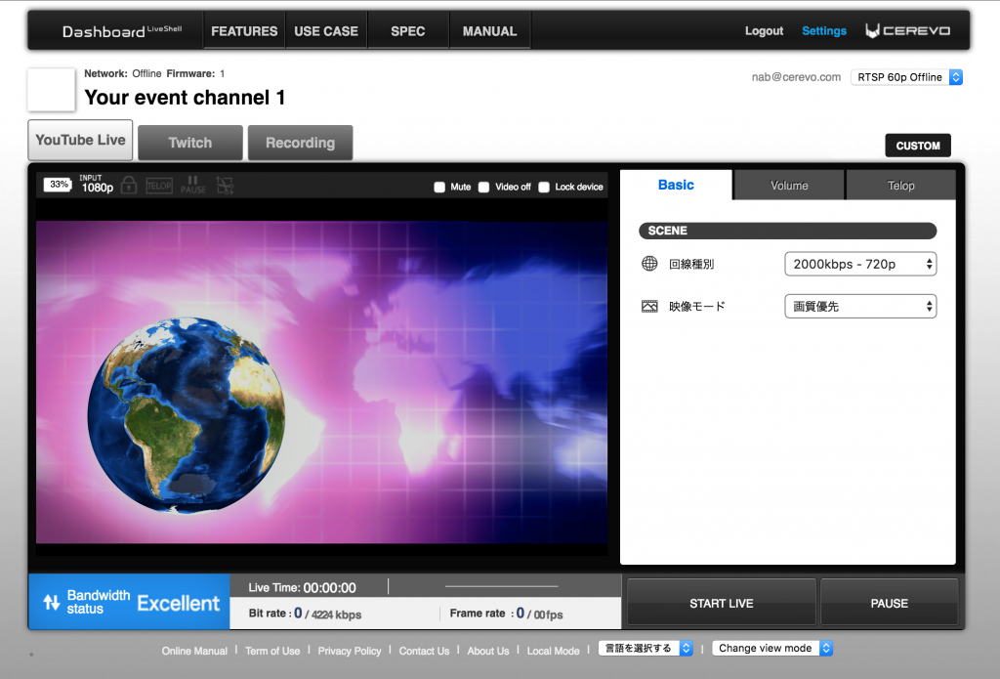
Task: Select the Twitch tab
Action: click(189, 143)
